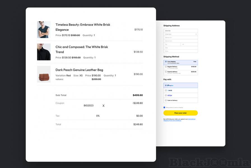The width and height of the screenshot is (251, 168).
Task: Click the Wave payment logo
Action: click(170, 90)
